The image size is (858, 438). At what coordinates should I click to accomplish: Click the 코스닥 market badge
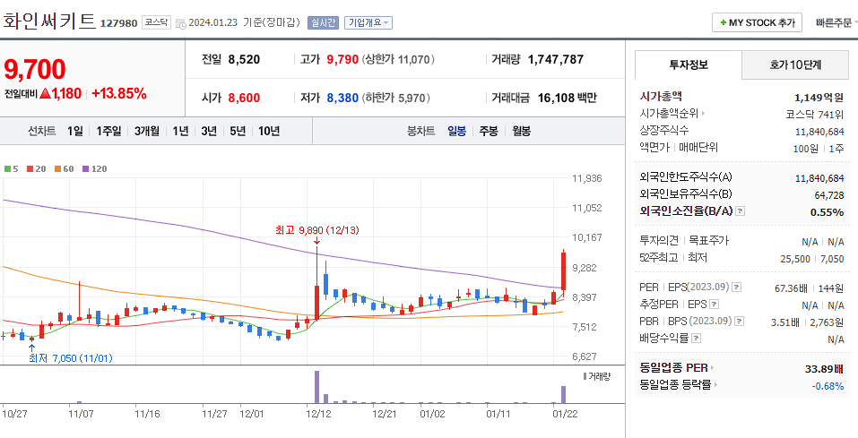[157, 23]
